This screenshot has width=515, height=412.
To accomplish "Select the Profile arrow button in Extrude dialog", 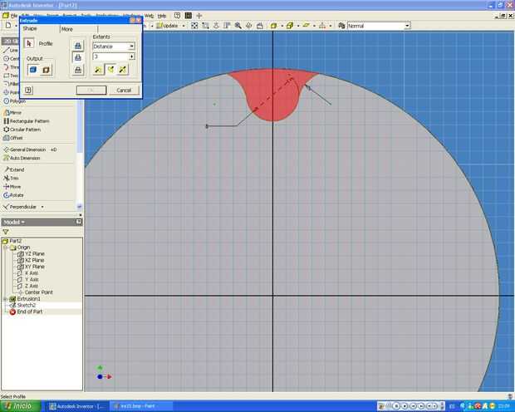I will pyautogui.click(x=29, y=43).
